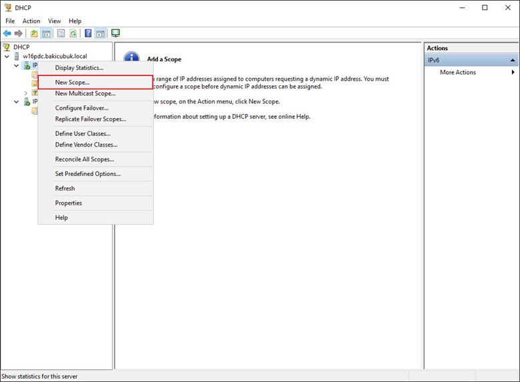
Task: Select New Scope... in context menu
Action: 95,82
